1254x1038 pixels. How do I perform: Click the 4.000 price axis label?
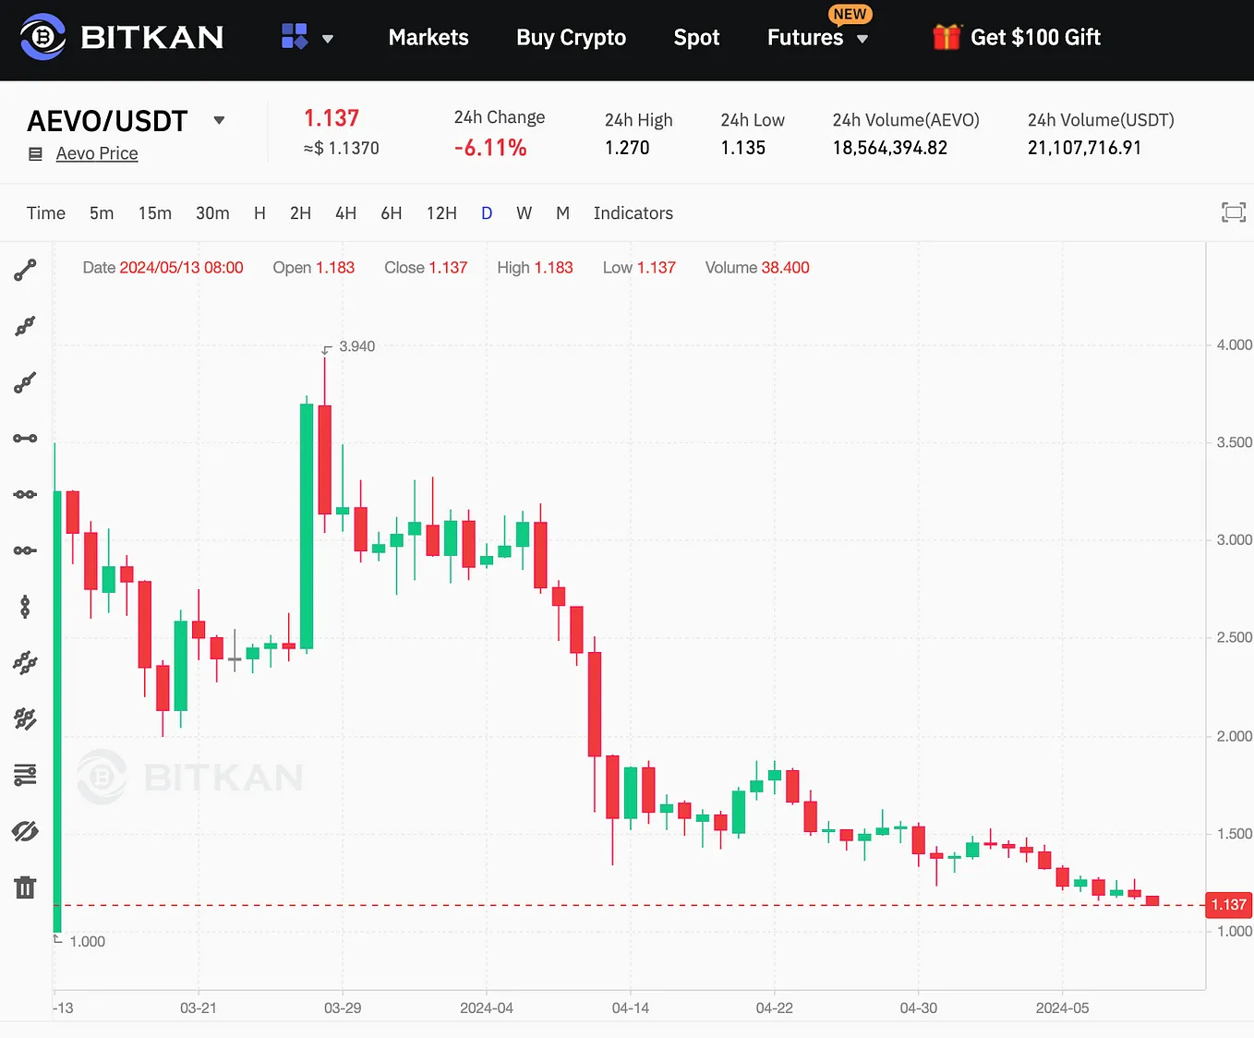[x=1234, y=344]
